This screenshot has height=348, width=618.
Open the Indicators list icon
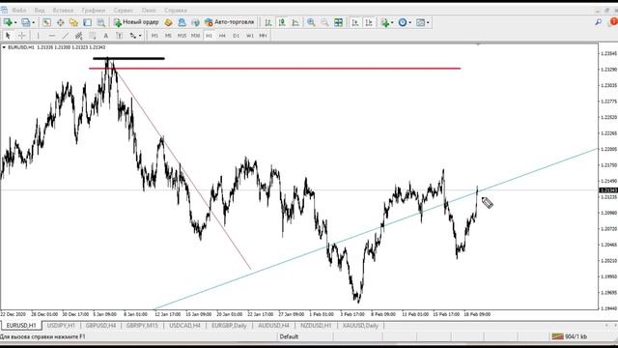[384, 22]
